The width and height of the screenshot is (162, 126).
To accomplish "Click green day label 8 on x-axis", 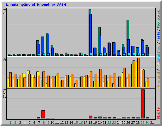I will (x=44, y=123).
